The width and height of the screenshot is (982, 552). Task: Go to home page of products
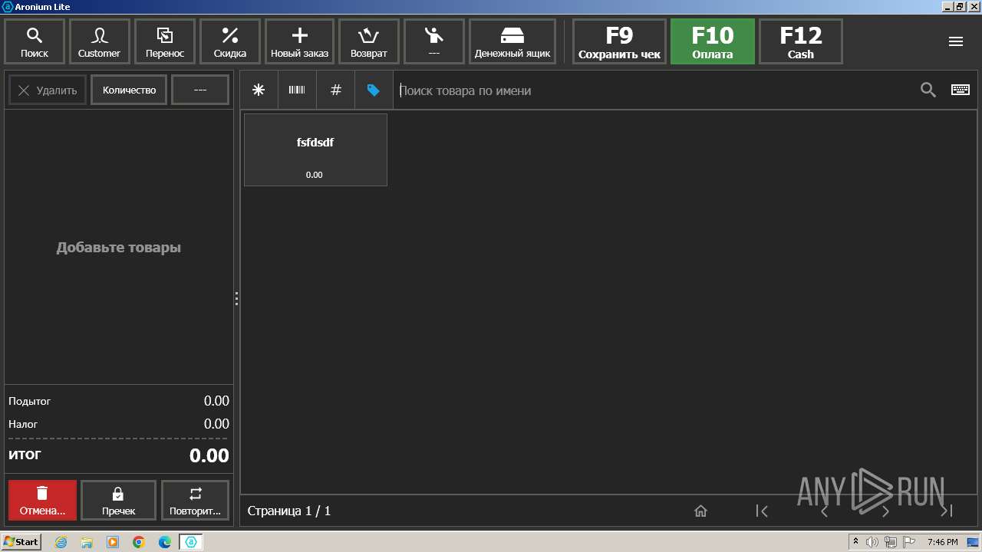[x=700, y=511]
